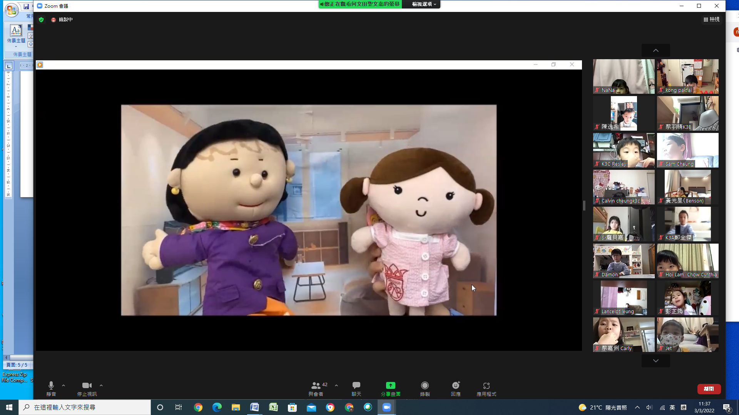Select Lancelot leung's video thumbnail

coord(624,297)
